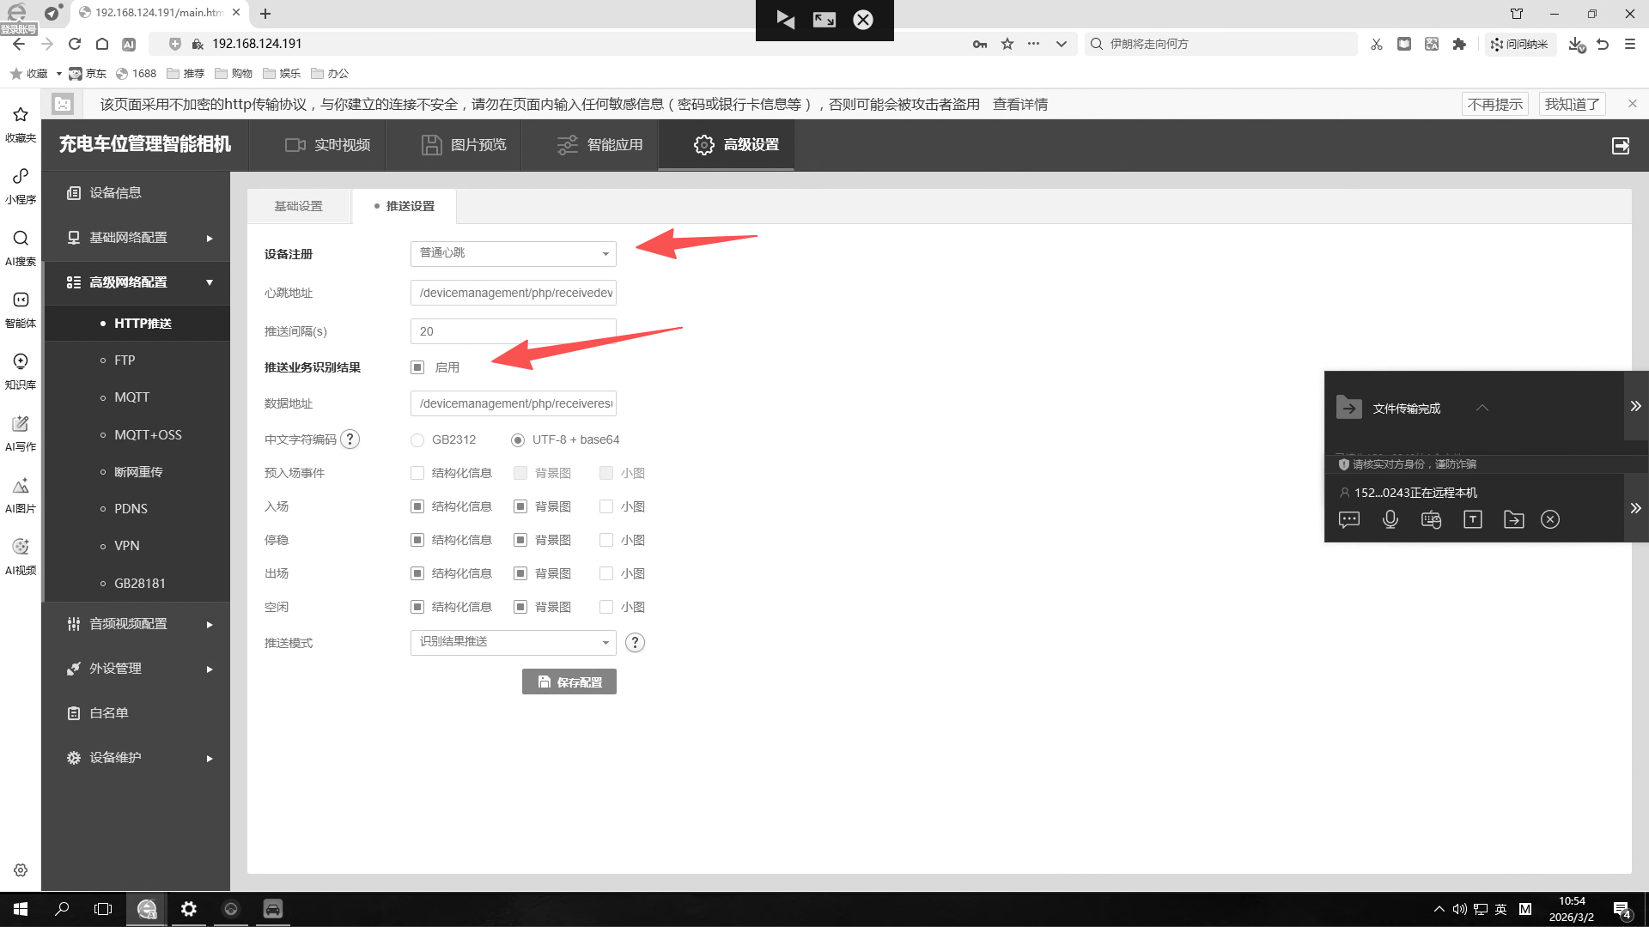1649x927 pixels.
Task: Click the file transfer folder icon in the remote panel
Action: point(1514,519)
